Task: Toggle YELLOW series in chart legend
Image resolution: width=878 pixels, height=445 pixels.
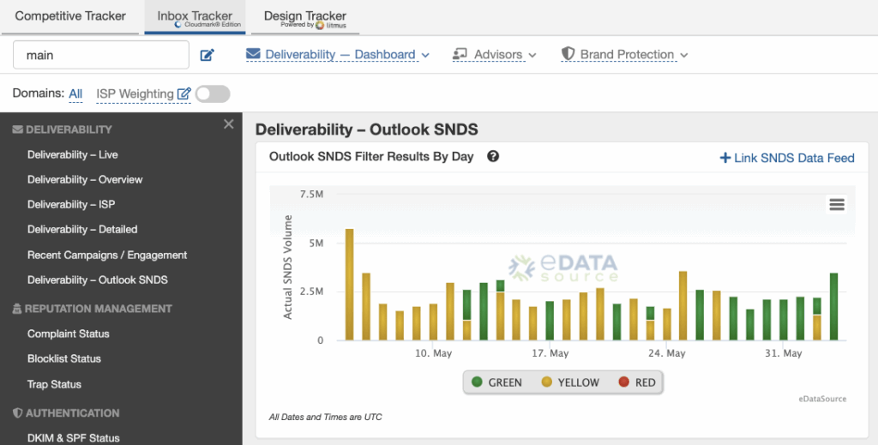Action: [x=570, y=382]
